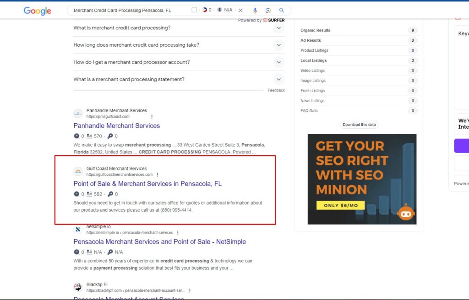Select the Video Listings row
469x300 pixels.
359,71
